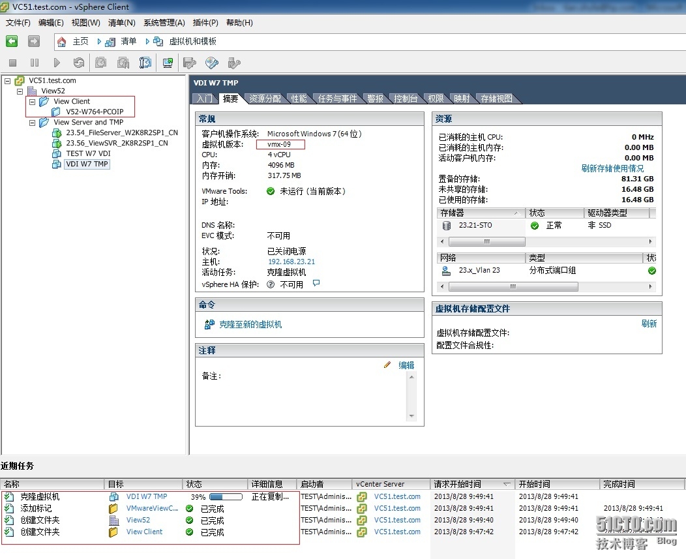Collapse the VC51.test.com tree node
The image size is (686, 559).
pyautogui.click(x=7, y=81)
